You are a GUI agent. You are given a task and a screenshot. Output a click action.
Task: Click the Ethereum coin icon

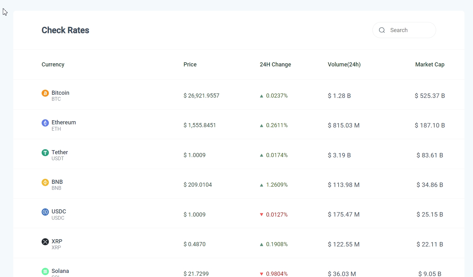tap(45, 123)
